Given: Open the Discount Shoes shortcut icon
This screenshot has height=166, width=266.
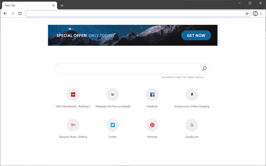Looking at the screenshot, I should (x=73, y=125).
